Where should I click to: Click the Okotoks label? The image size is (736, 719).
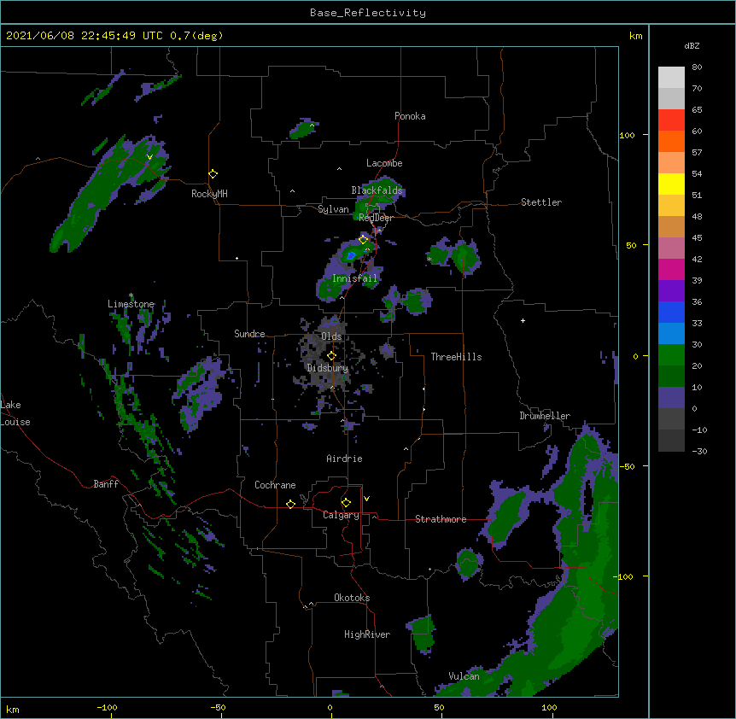tap(352, 598)
